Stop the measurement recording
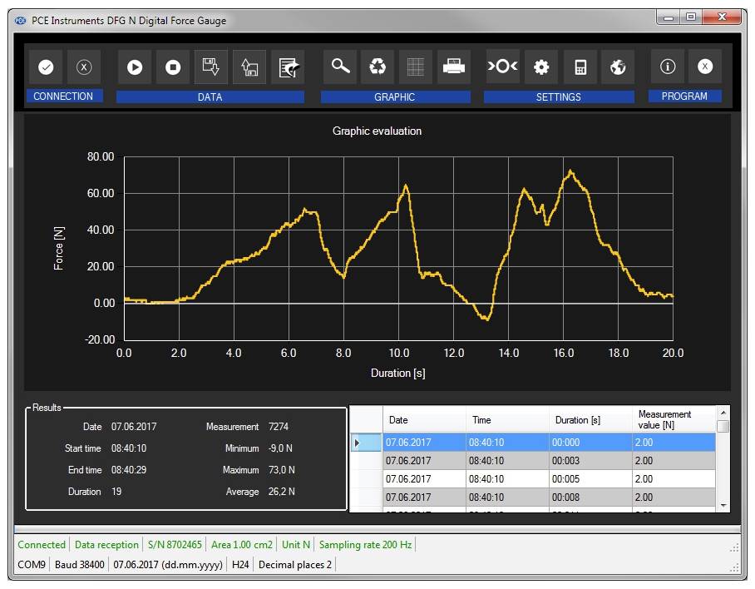This screenshot has height=589, width=755. (x=173, y=67)
